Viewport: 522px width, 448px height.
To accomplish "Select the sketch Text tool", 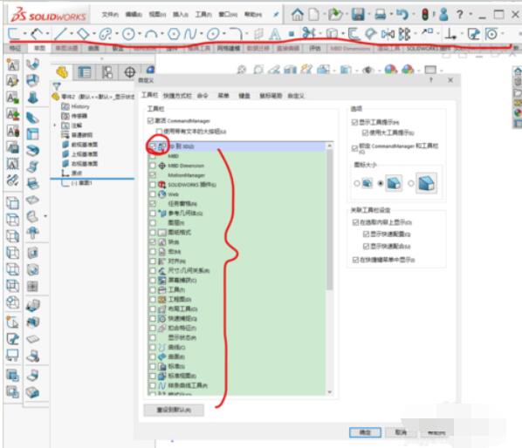I will [x=275, y=34].
